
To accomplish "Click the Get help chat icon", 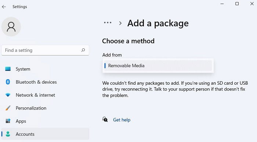I will tap(105, 119).
